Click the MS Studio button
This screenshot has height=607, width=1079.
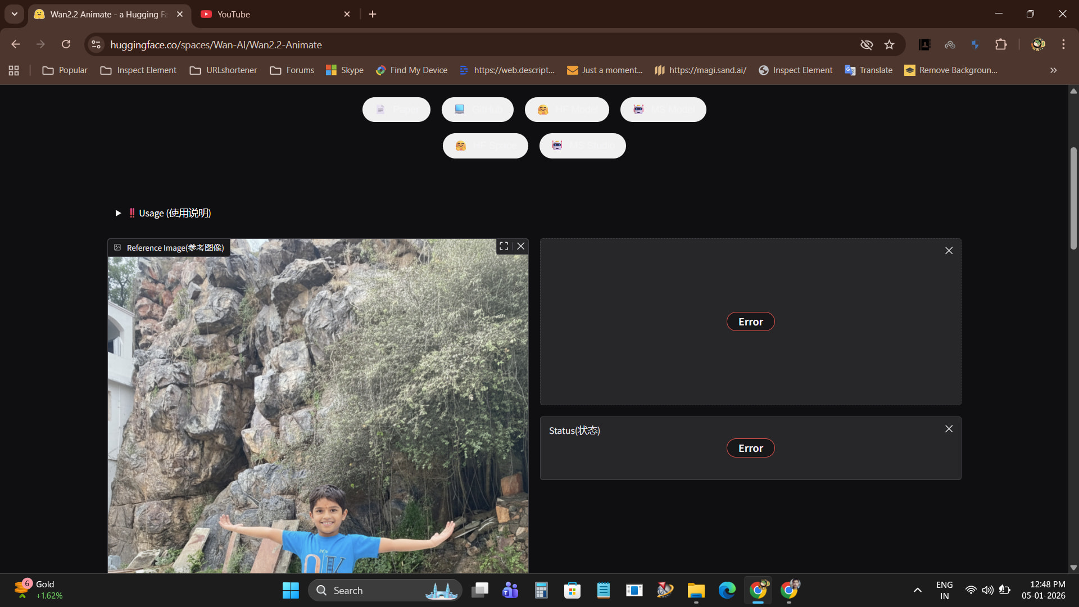[x=582, y=146]
